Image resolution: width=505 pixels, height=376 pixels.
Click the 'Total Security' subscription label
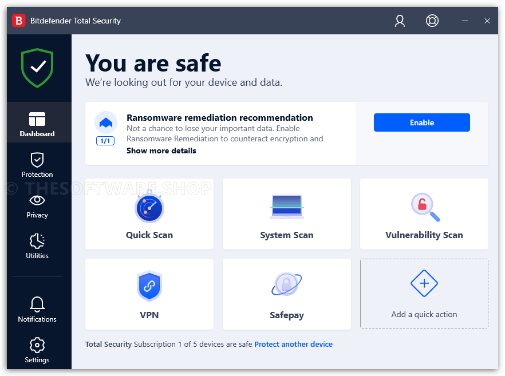pos(109,344)
